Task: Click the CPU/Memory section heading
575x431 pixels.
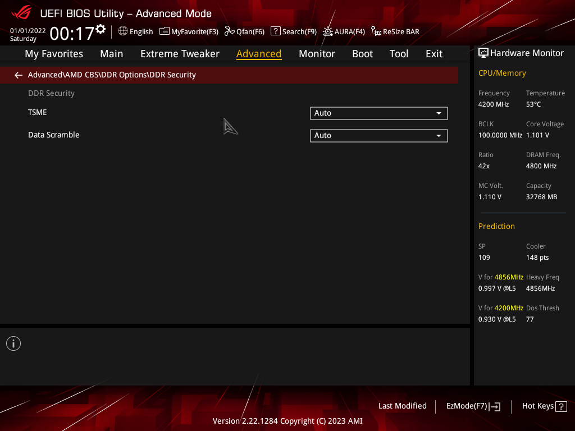Action: 502,74
